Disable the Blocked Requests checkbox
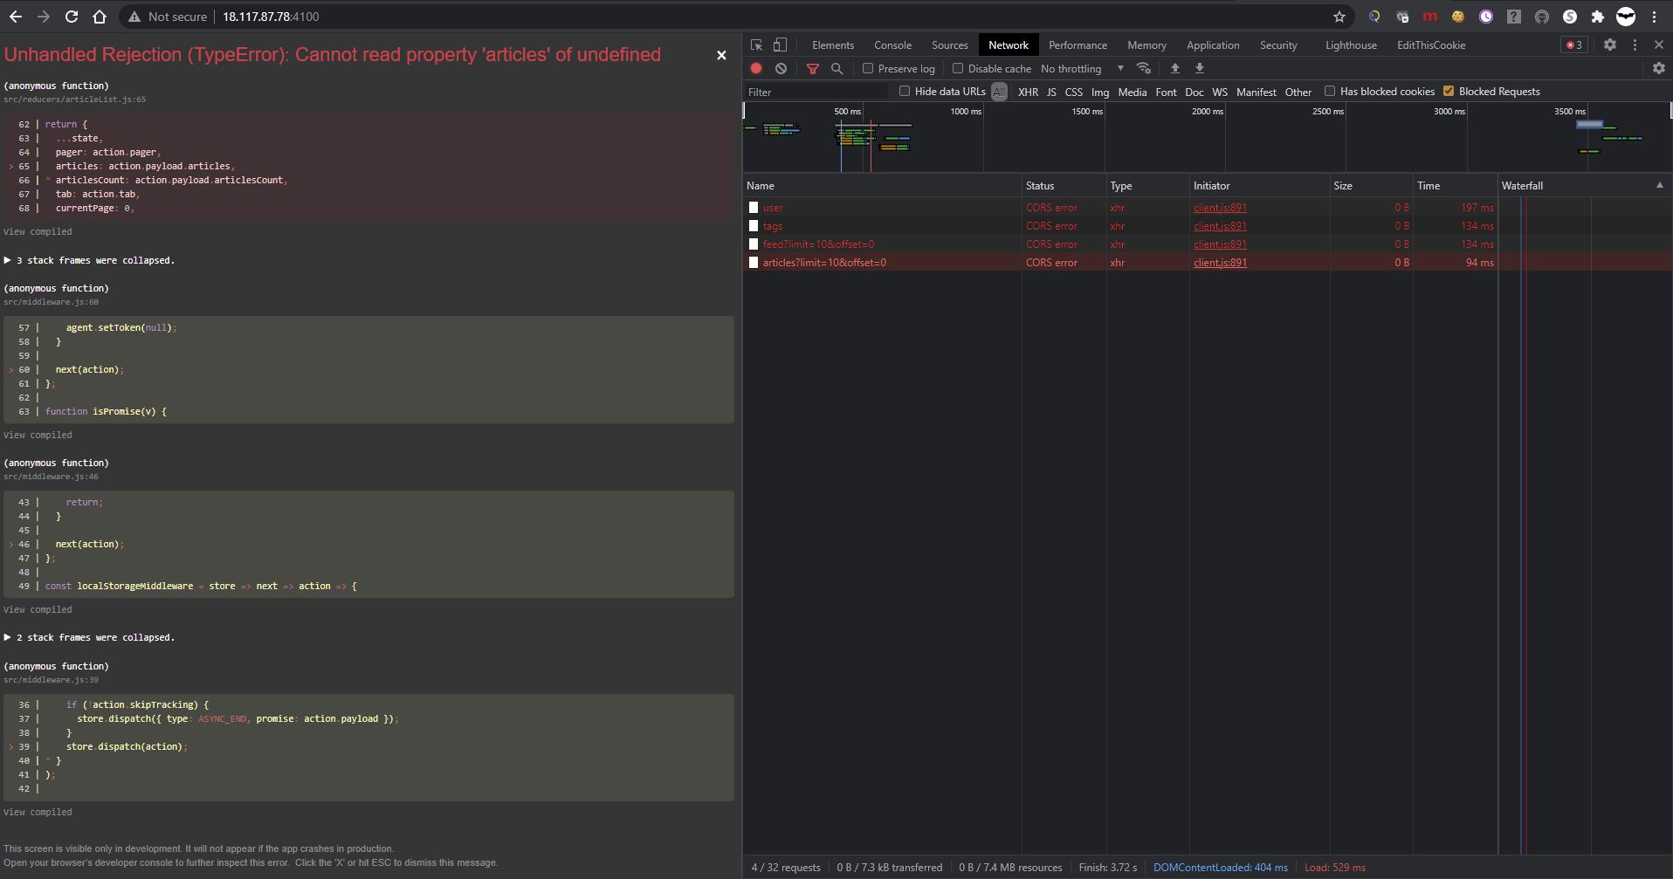 (1450, 90)
